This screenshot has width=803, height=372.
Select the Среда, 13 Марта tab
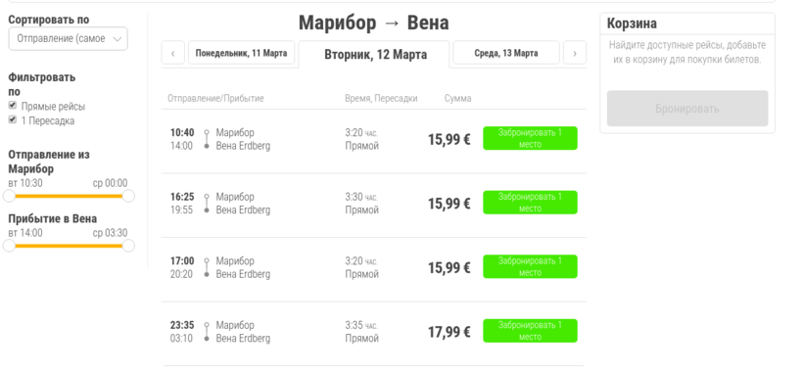506,53
